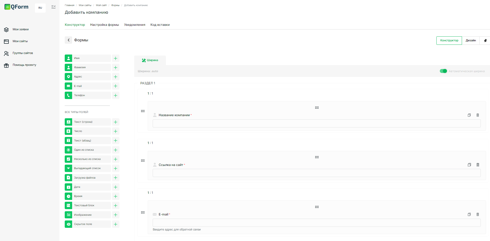Add a Загрузка файлов field with plus
Viewport: 490px width, 241px height.
coord(115,178)
